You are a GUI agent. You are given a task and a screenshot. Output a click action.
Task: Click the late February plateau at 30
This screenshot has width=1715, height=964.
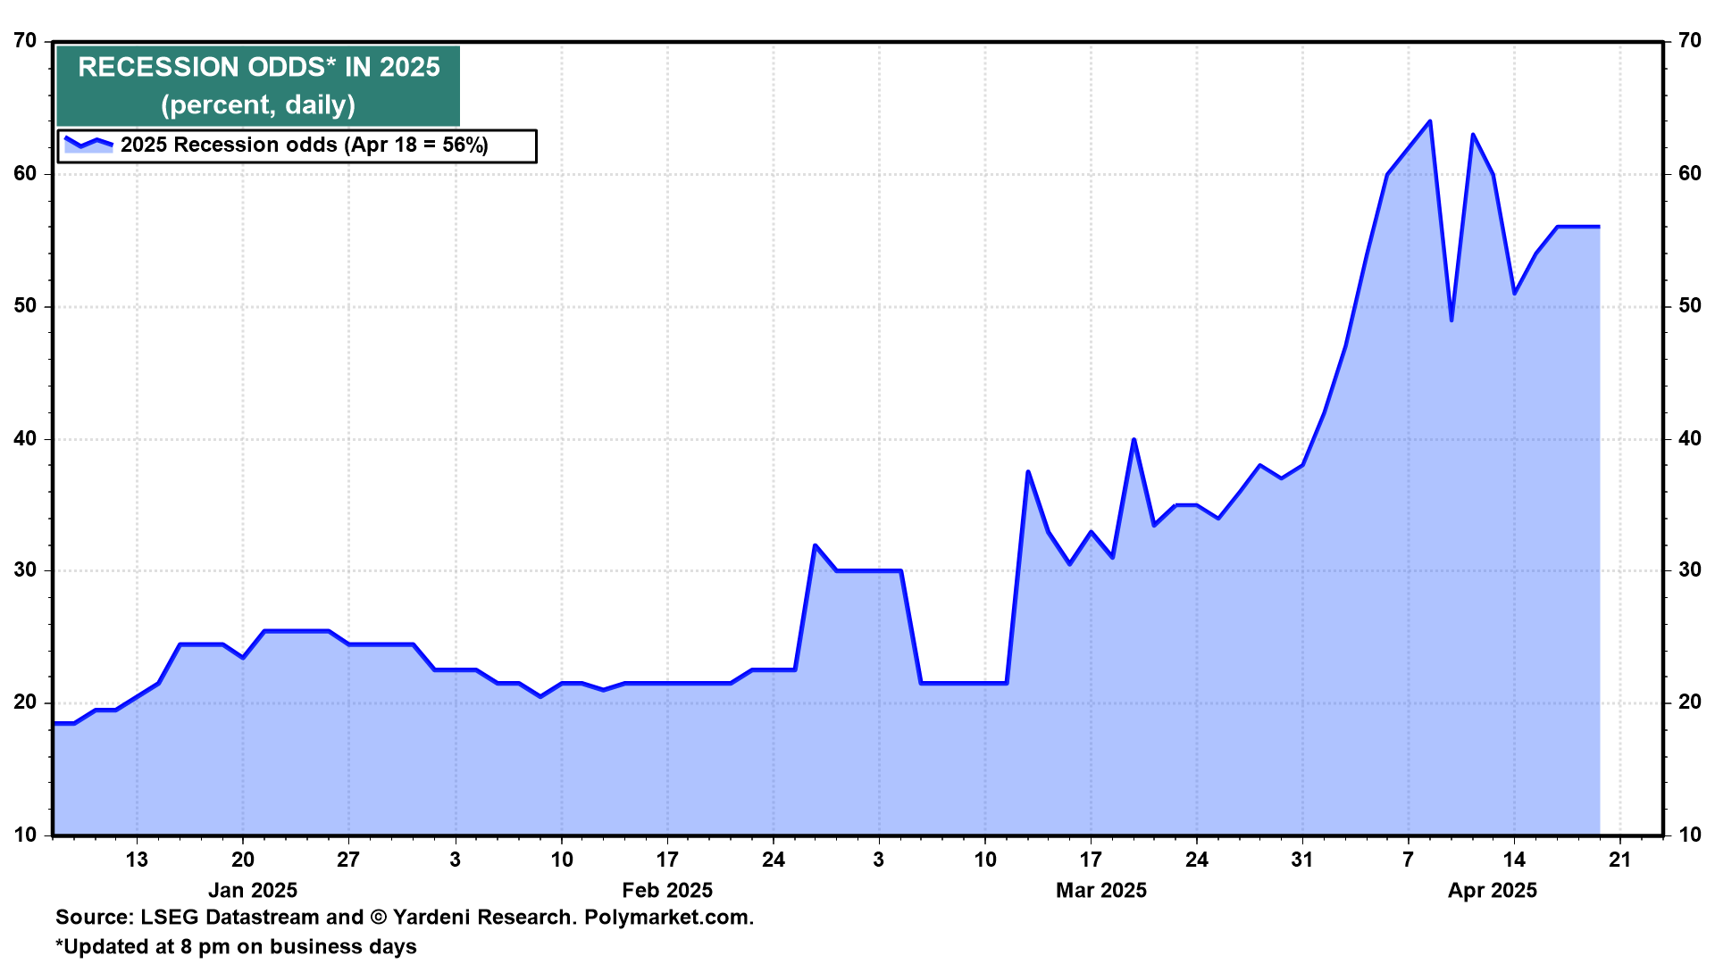pyautogui.click(x=868, y=570)
